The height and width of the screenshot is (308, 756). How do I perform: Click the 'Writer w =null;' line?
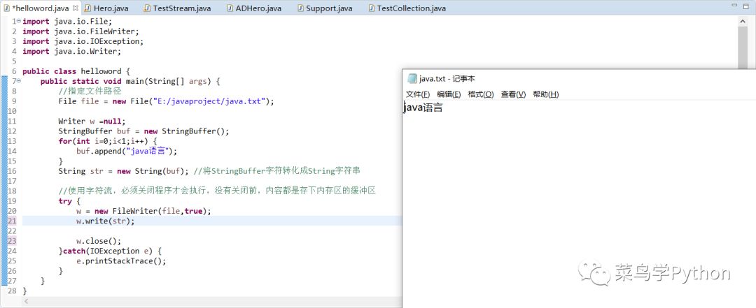point(92,121)
